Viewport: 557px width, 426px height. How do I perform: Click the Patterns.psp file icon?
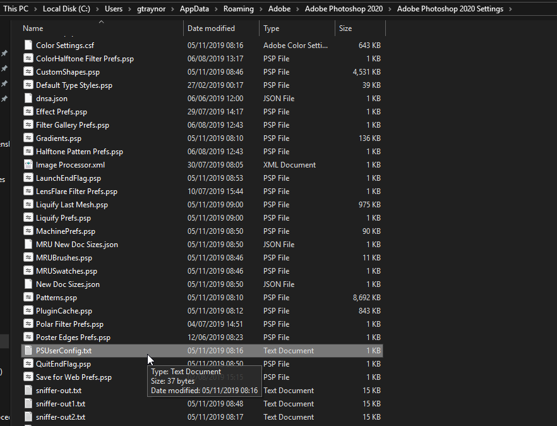click(28, 298)
